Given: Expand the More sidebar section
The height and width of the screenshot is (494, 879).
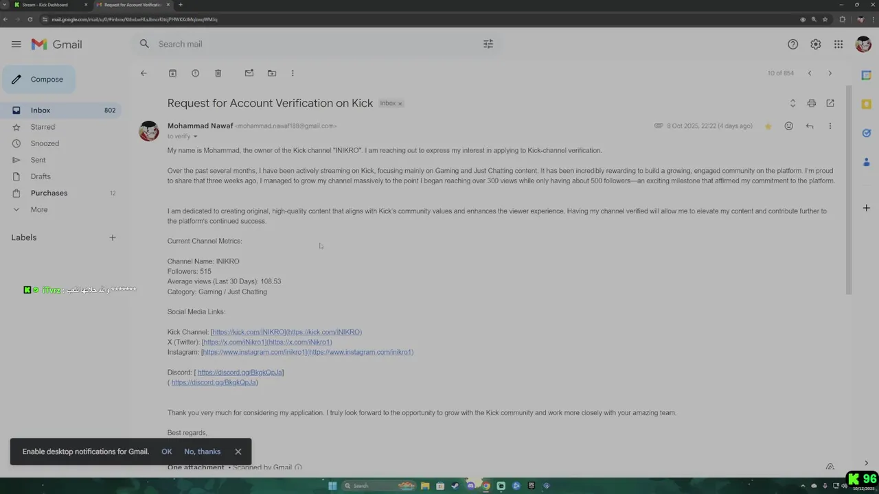Looking at the screenshot, I should tap(60, 209).
